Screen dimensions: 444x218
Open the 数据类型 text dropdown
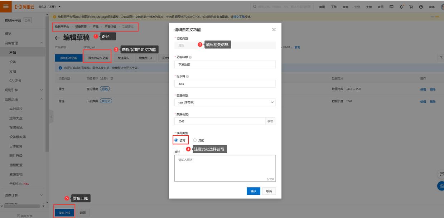(225, 103)
